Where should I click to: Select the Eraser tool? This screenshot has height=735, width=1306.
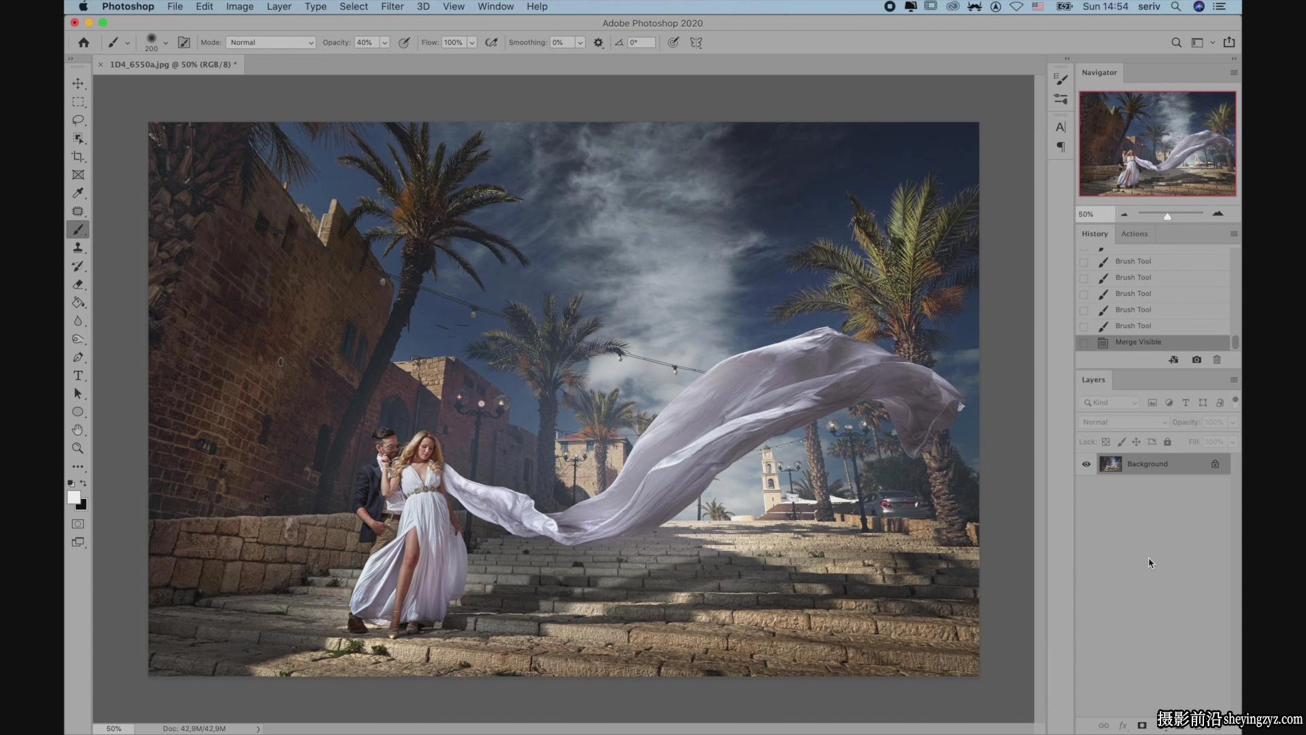(78, 284)
